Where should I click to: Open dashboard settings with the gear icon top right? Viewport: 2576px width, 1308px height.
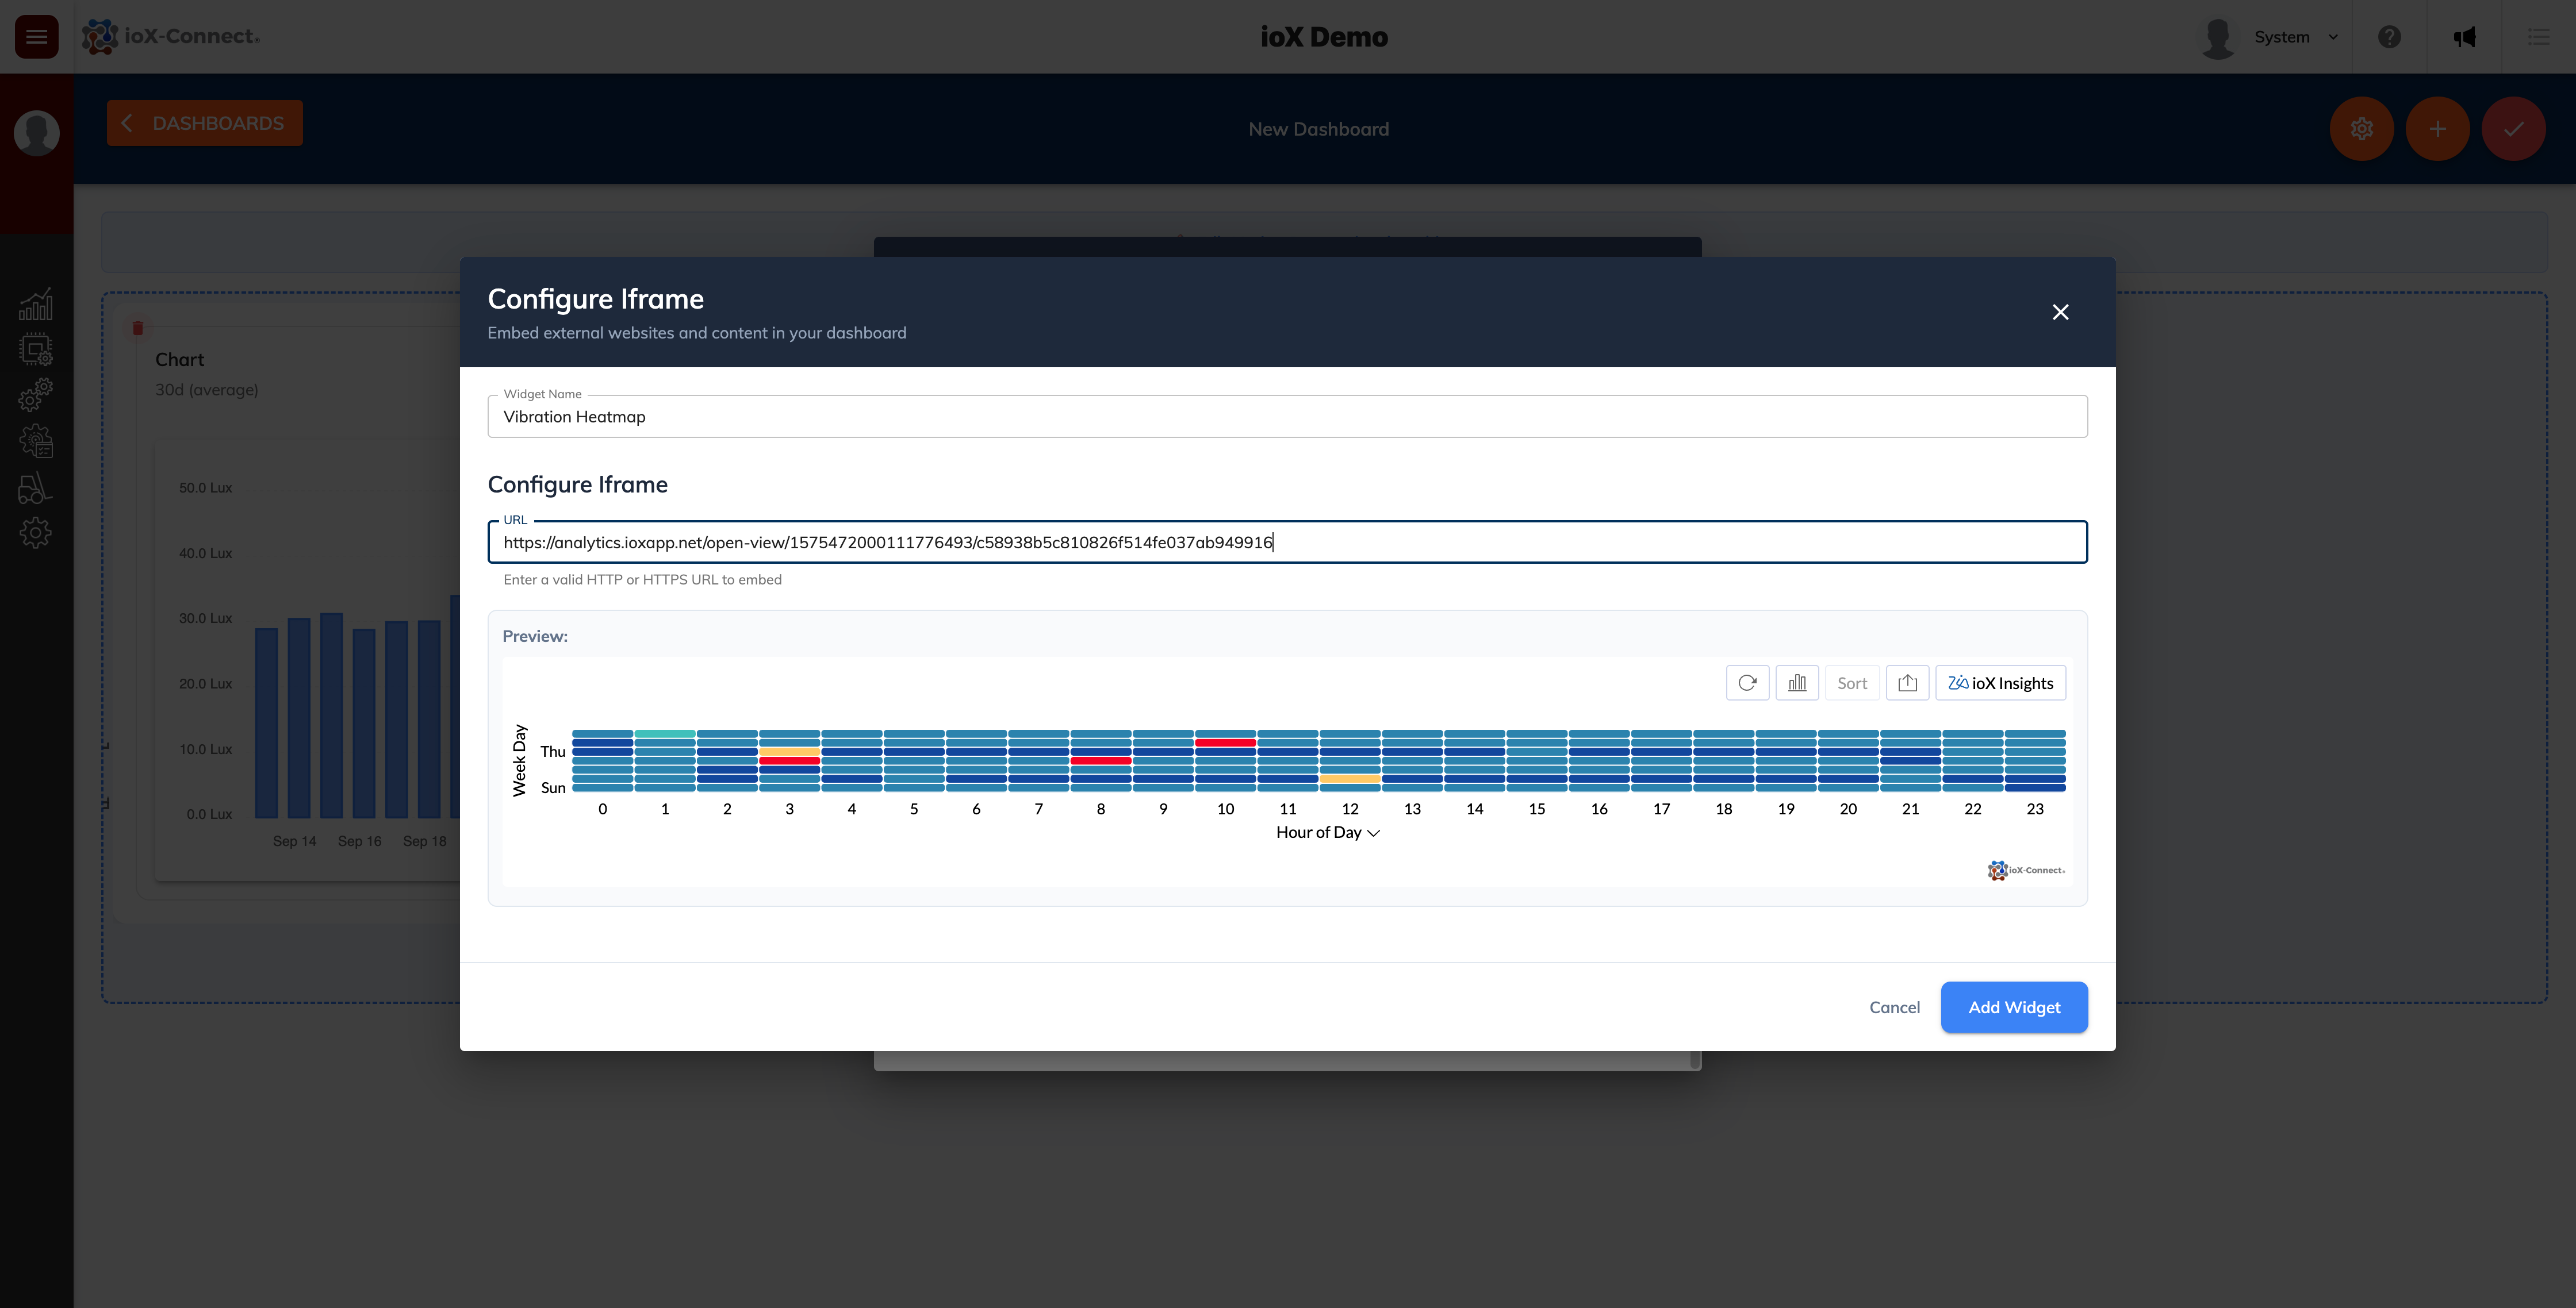(x=2362, y=129)
